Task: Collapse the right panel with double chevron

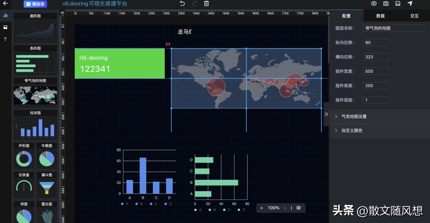Action: (x=326, y=114)
